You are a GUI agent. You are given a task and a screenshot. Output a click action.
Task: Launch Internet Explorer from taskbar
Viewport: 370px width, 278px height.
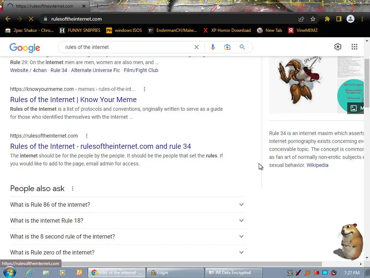tap(29, 273)
